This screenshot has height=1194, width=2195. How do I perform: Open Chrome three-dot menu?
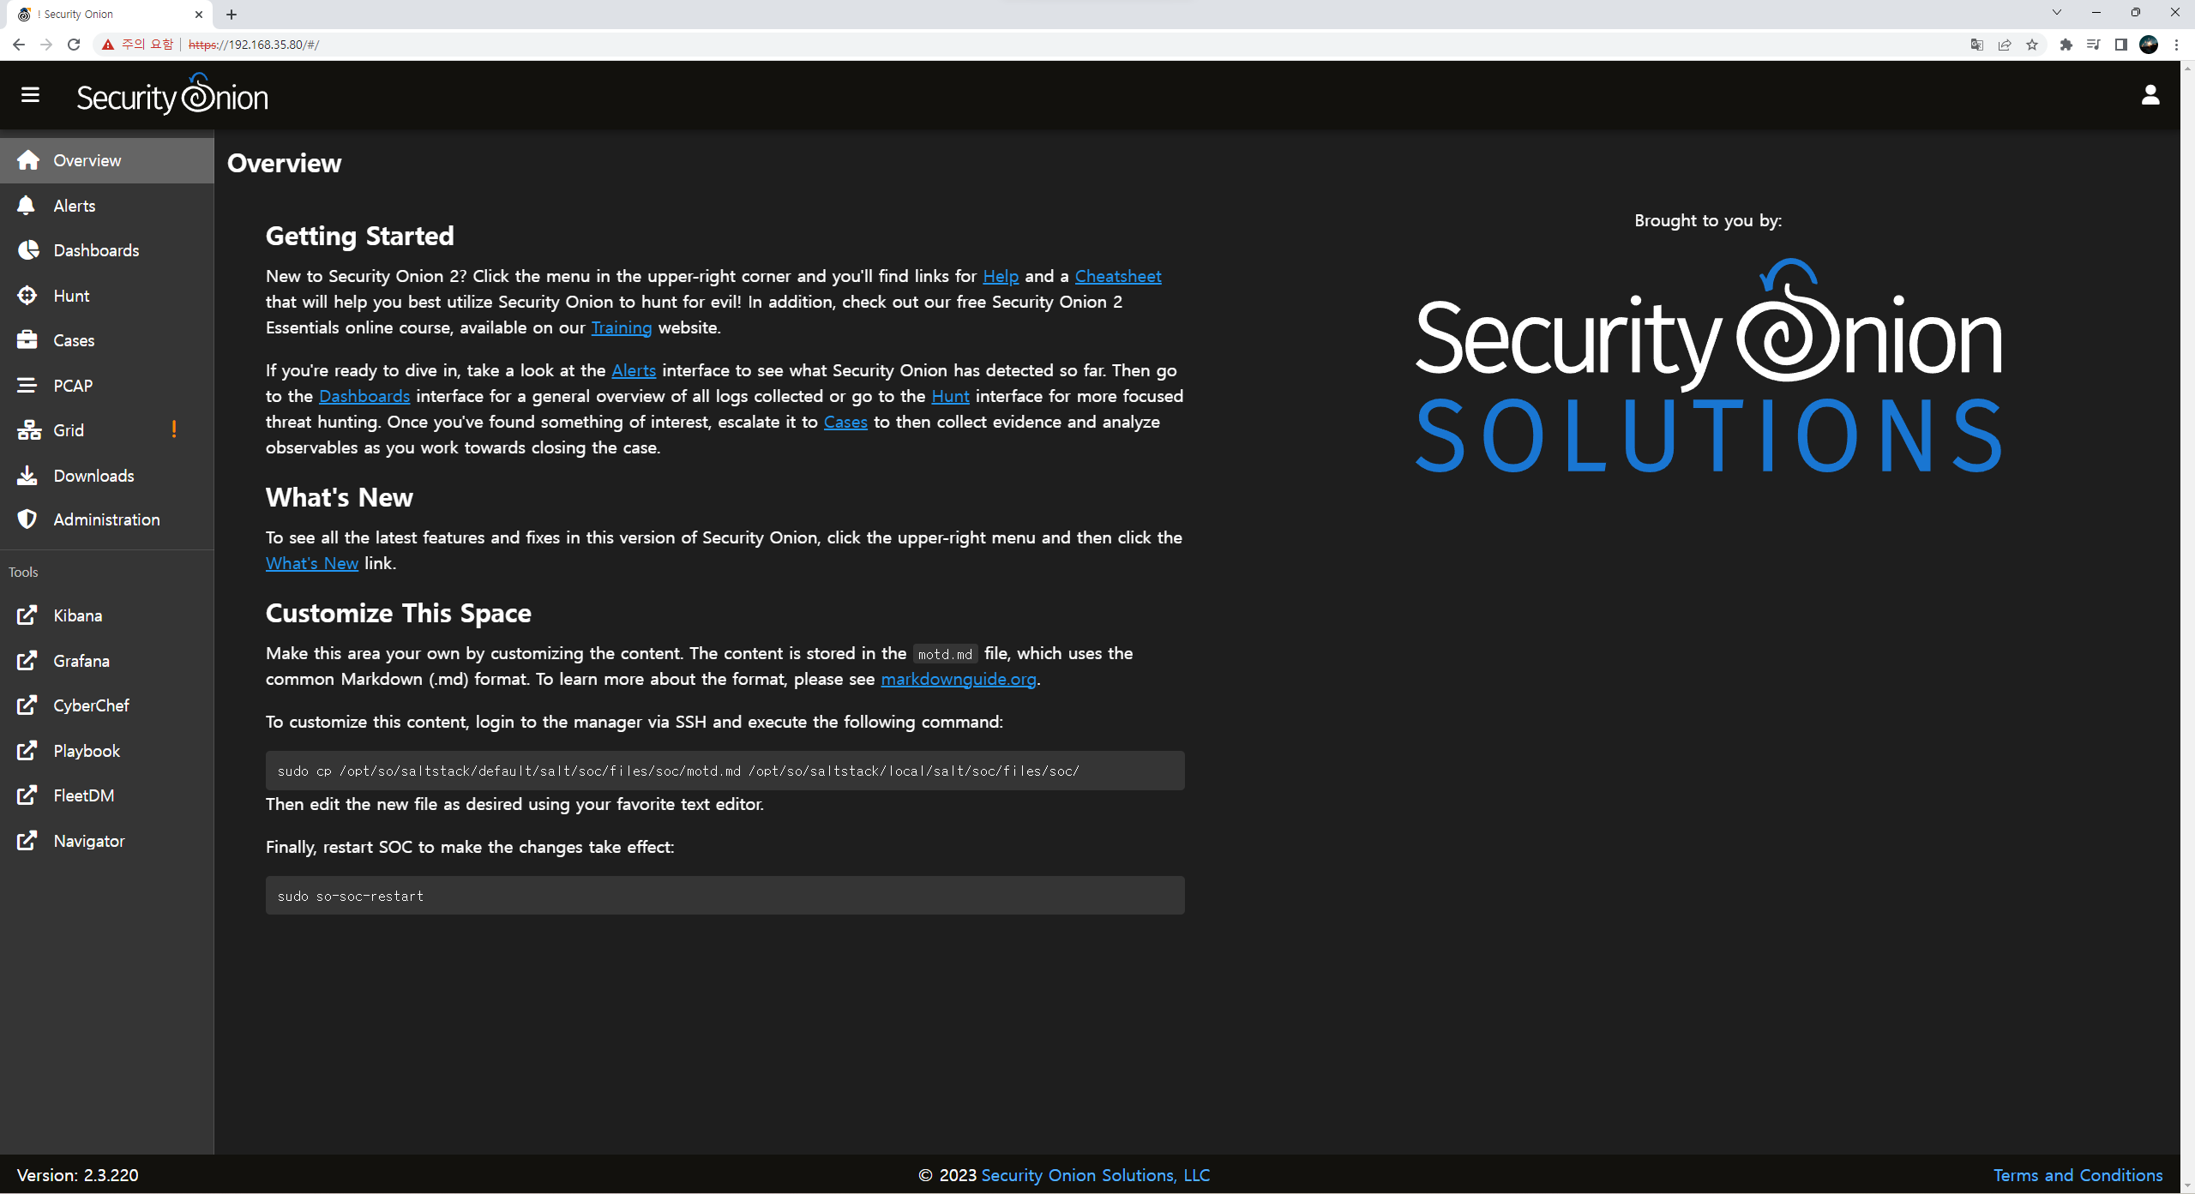click(x=2176, y=45)
